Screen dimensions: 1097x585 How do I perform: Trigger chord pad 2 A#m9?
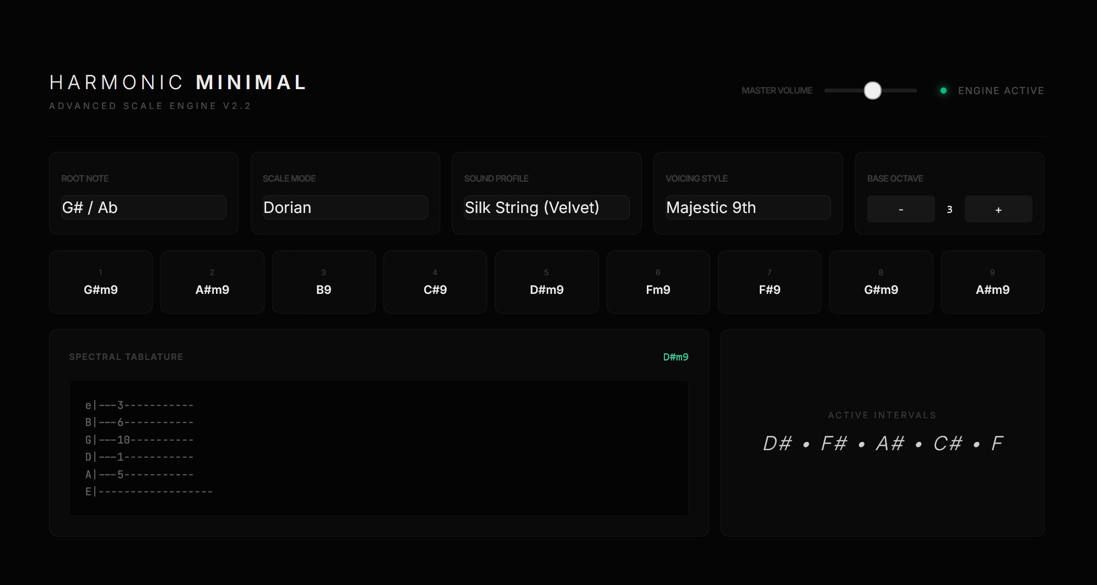tap(212, 282)
